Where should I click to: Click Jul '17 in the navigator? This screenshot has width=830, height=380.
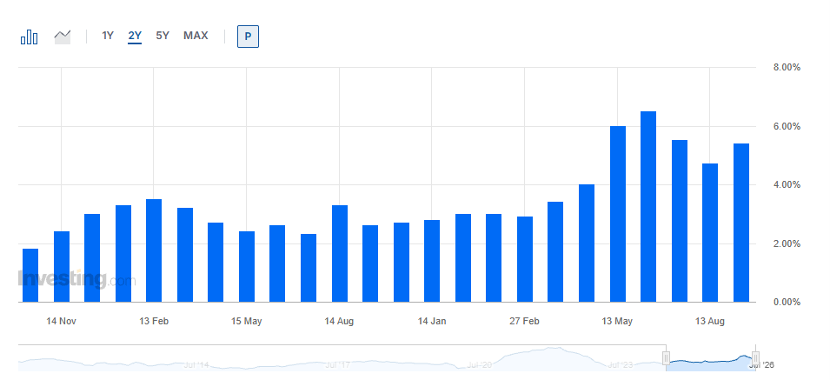(x=338, y=365)
